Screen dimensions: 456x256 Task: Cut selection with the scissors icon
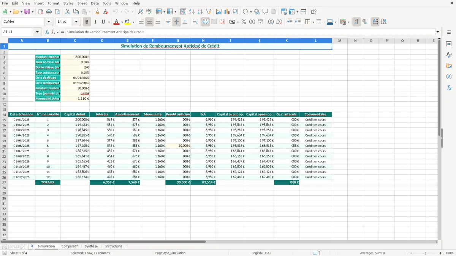tap(68, 12)
